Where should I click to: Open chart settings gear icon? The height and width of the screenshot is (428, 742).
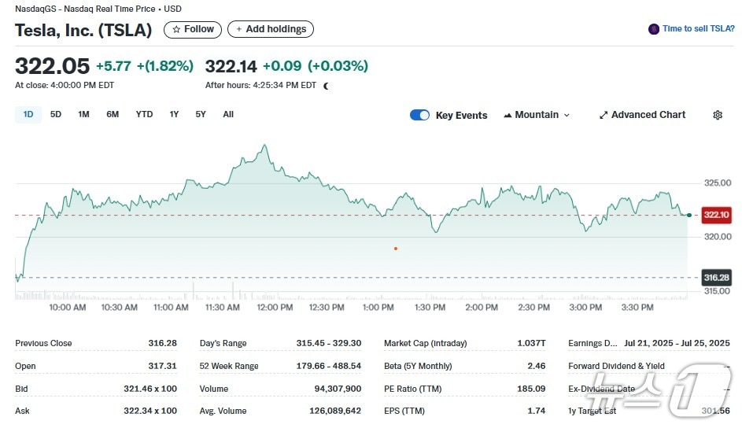point(717,115)
